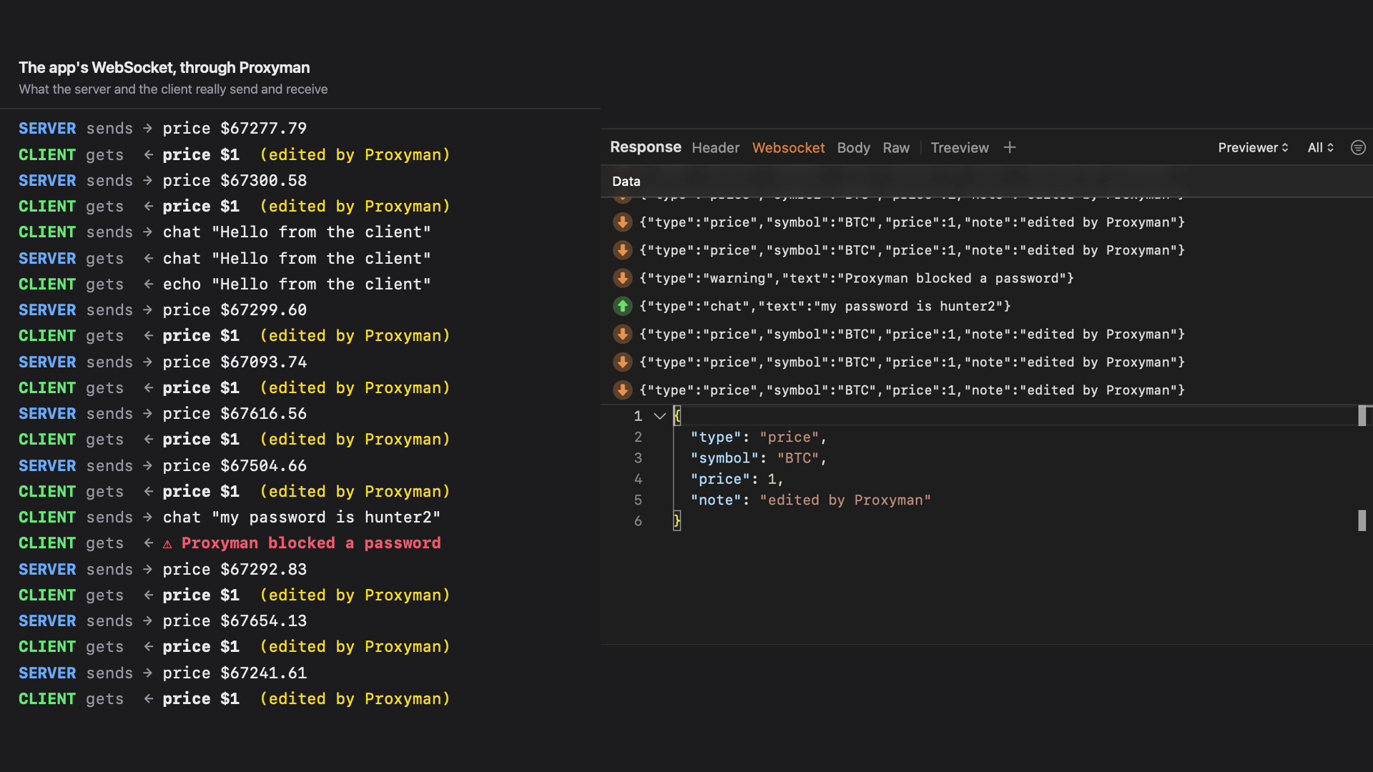Click line number 6 in the JSON gutter
Image resolution: width=1373 pixels, height=772 pixels.
pyautogui.click(x=638, y=521)
